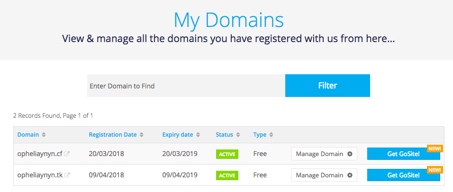Sort table by Domain column header
The image size is (453, 192).
click(28, 135)
